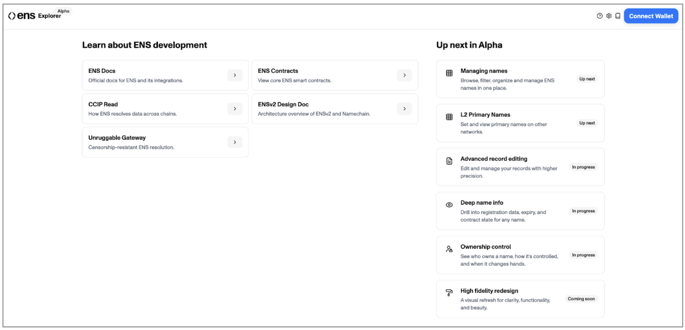Open the ENS Contracts chevron arrow
This screenshot has height=330, width=685.
[404, 75]
